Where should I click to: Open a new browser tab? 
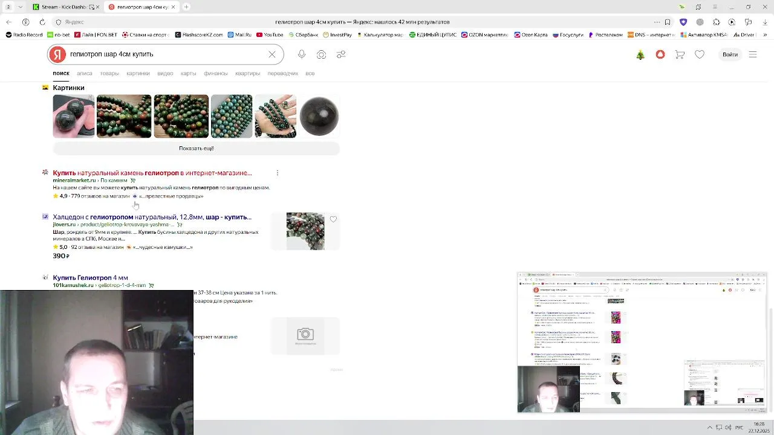(186, 7)
